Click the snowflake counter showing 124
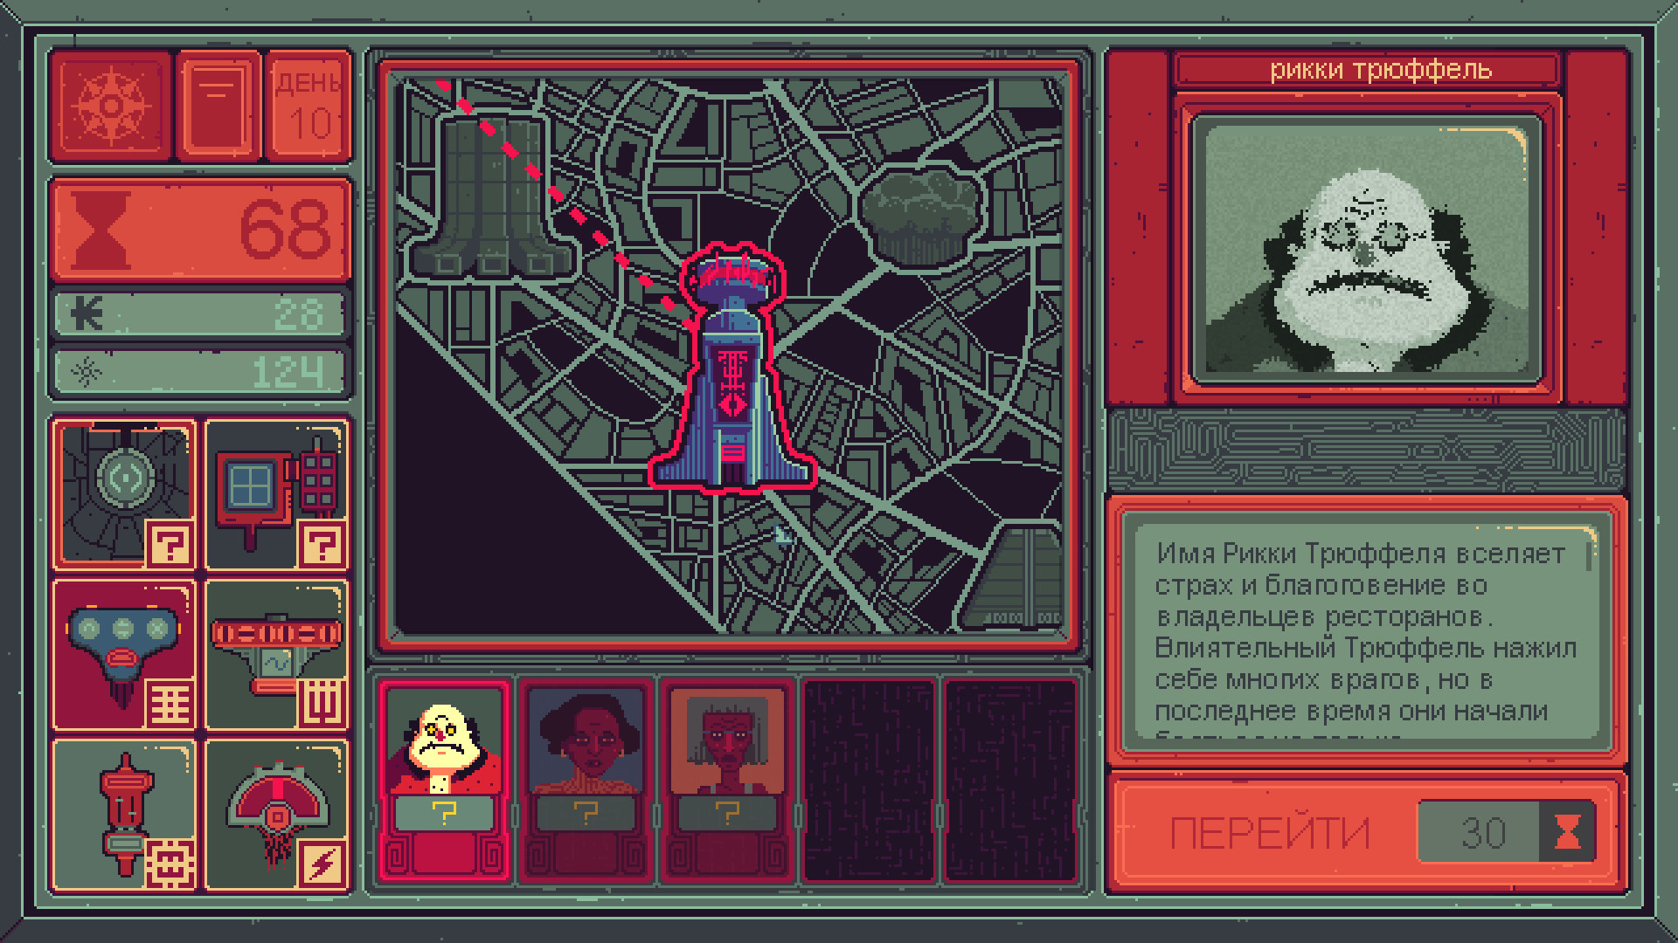This screenshot has width=1678, height=943. [198, 368]
